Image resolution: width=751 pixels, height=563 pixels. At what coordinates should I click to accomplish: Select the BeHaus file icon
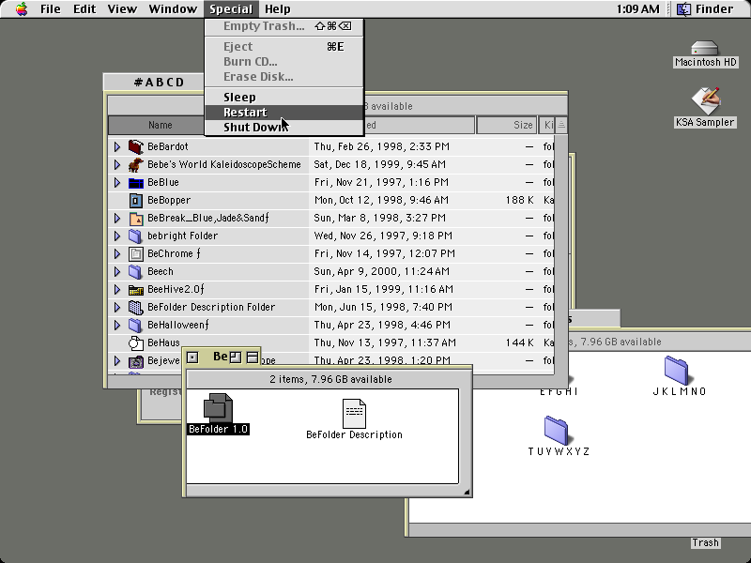click(x=136, y=342)
